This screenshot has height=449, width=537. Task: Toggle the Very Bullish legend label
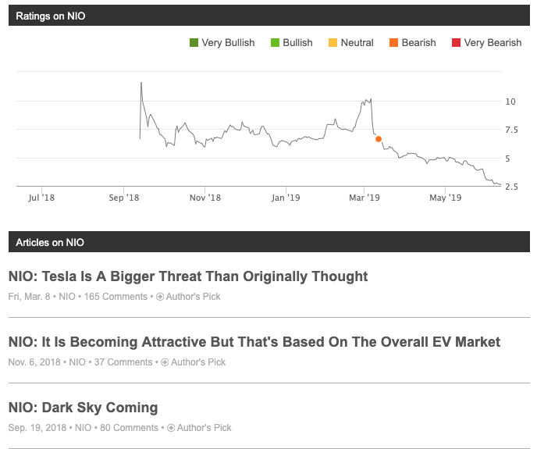228,43
